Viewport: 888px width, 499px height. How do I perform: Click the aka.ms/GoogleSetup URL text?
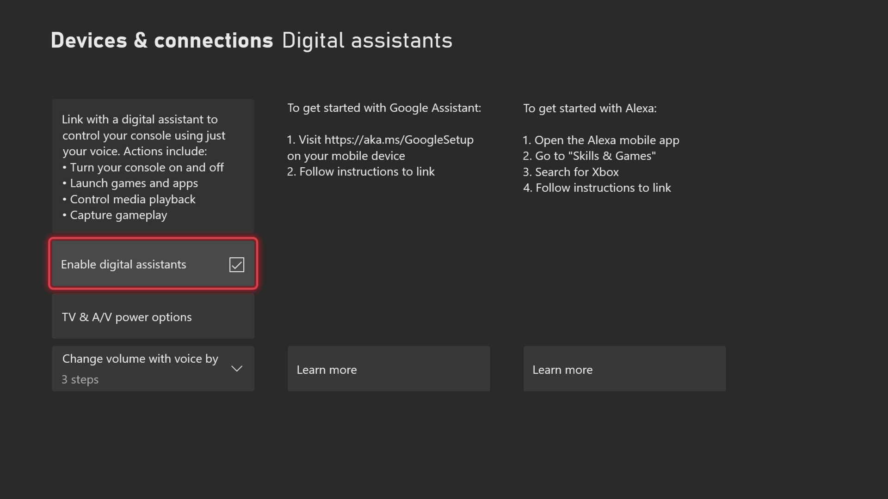tap(399, 140)
